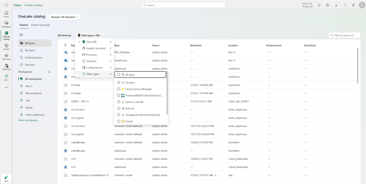Open notifications bell icon

coord(319,5)
